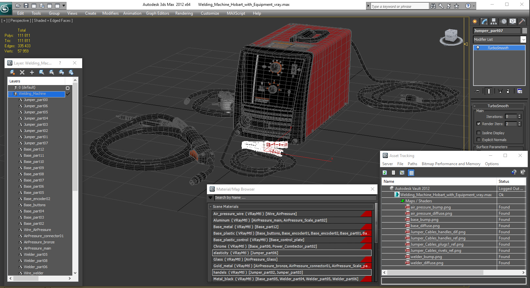
Task: Open the Graph Editors menu
Action: click(x=157, y=13)
